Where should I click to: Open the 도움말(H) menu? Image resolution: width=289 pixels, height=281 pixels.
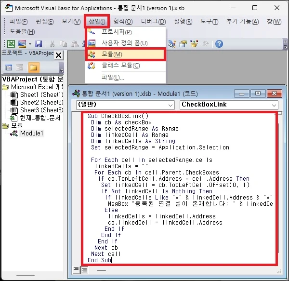[22, 31]
